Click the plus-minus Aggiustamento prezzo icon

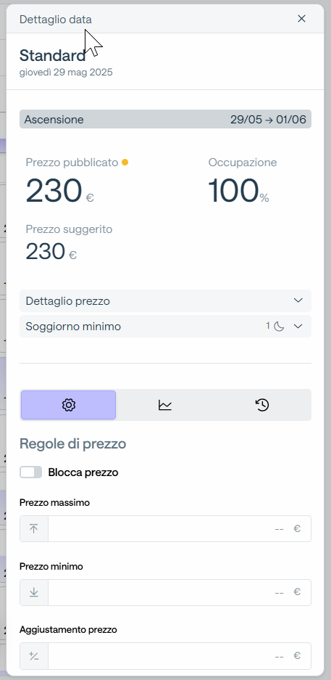pyautogui.click(x=34, y=656)
